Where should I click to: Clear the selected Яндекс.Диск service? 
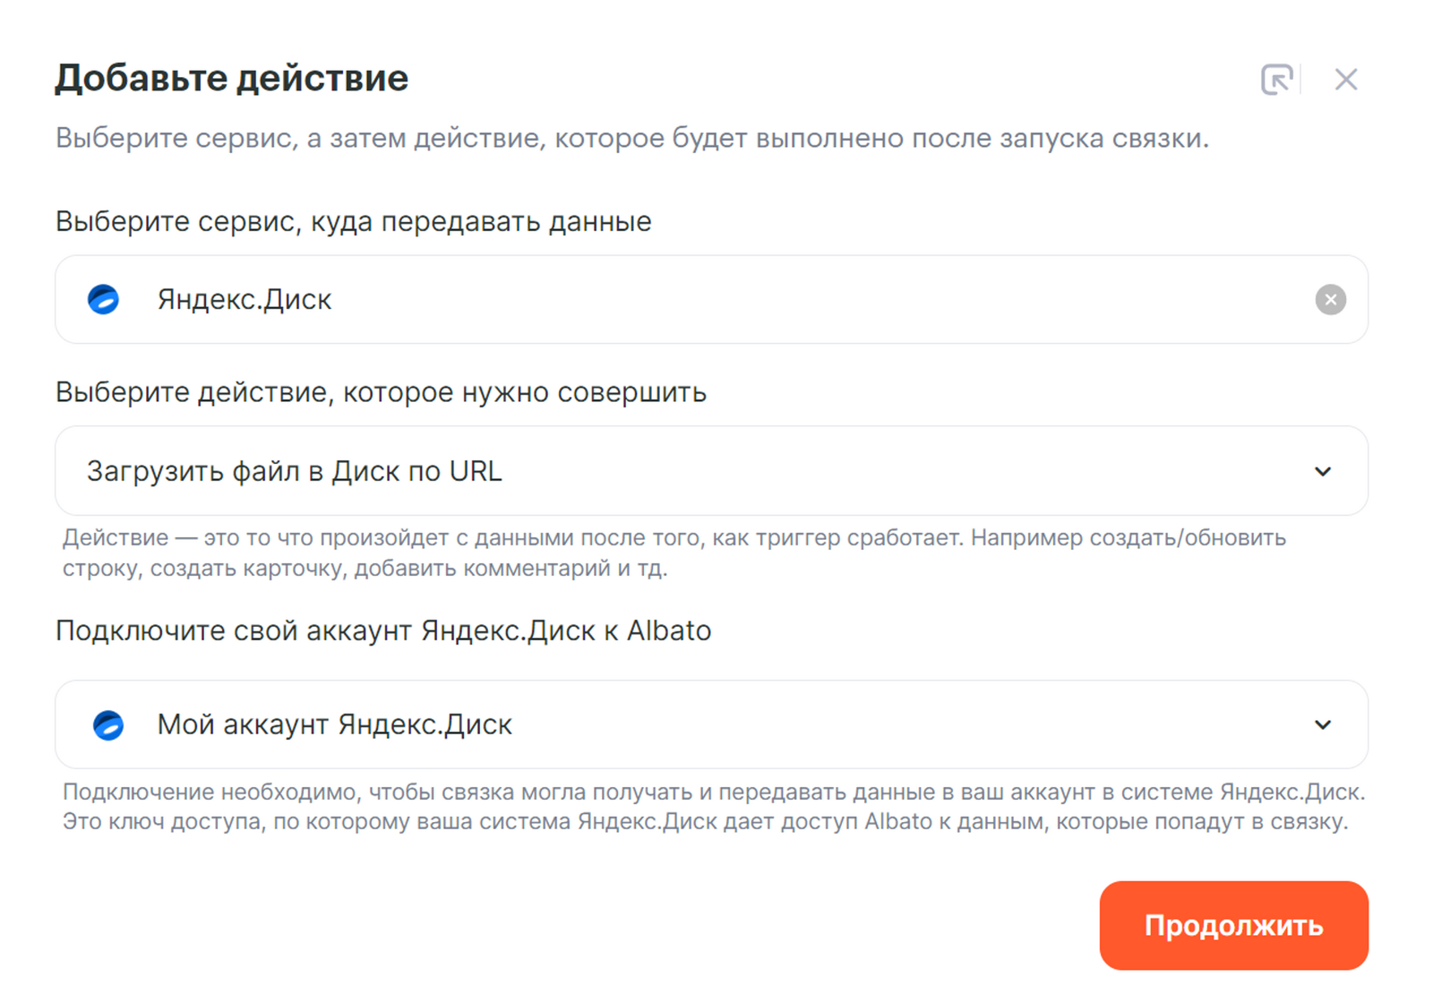1330,299
